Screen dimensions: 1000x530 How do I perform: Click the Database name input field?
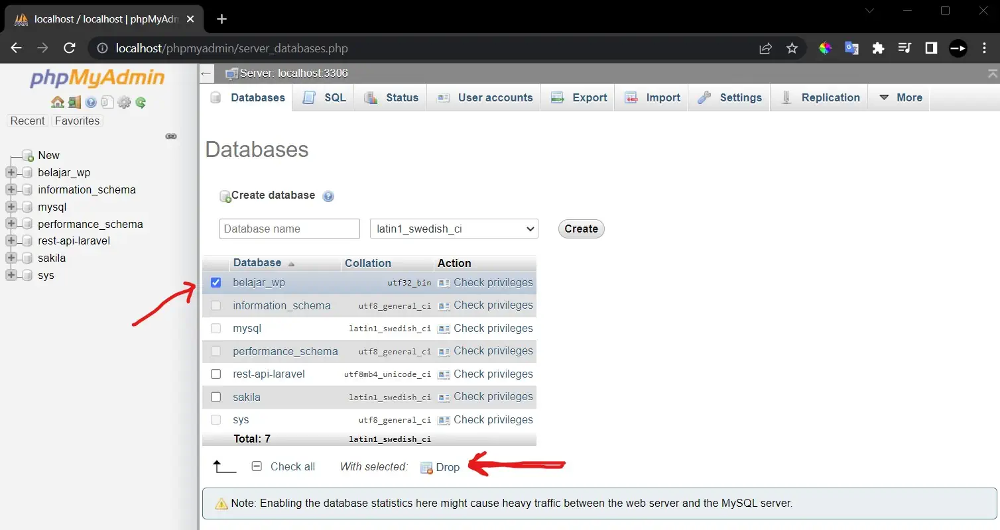click(290, 229)
